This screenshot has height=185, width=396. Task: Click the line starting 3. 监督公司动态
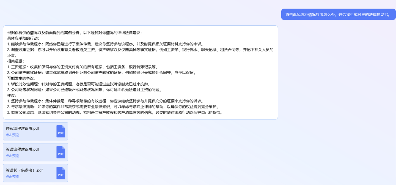[114, 113]
